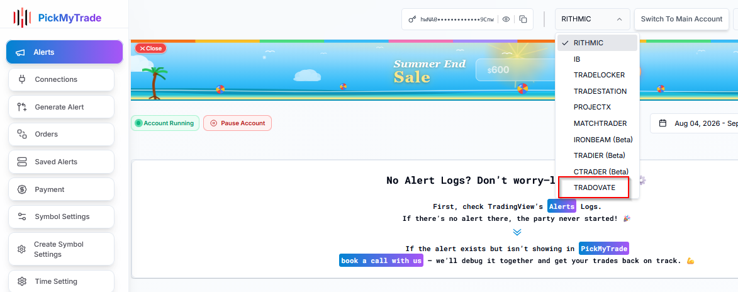Image resolution: width=738 pixels, height=292 pixels.
Task: Click the PickMyTrade logo
Action: pos(57,18)
